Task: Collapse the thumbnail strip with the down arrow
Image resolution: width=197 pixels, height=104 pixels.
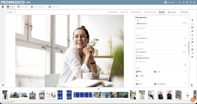Action: coord(98,89)
